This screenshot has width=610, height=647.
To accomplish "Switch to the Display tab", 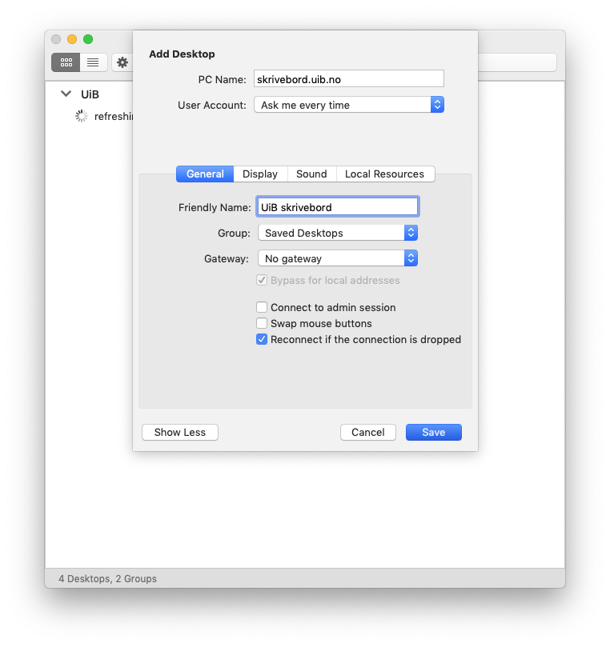I will point(260,174).
